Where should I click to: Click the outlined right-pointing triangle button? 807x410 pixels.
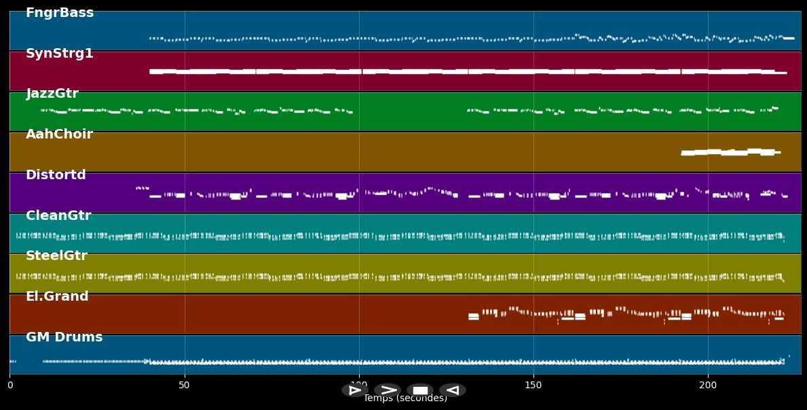(x=354, y=390)
